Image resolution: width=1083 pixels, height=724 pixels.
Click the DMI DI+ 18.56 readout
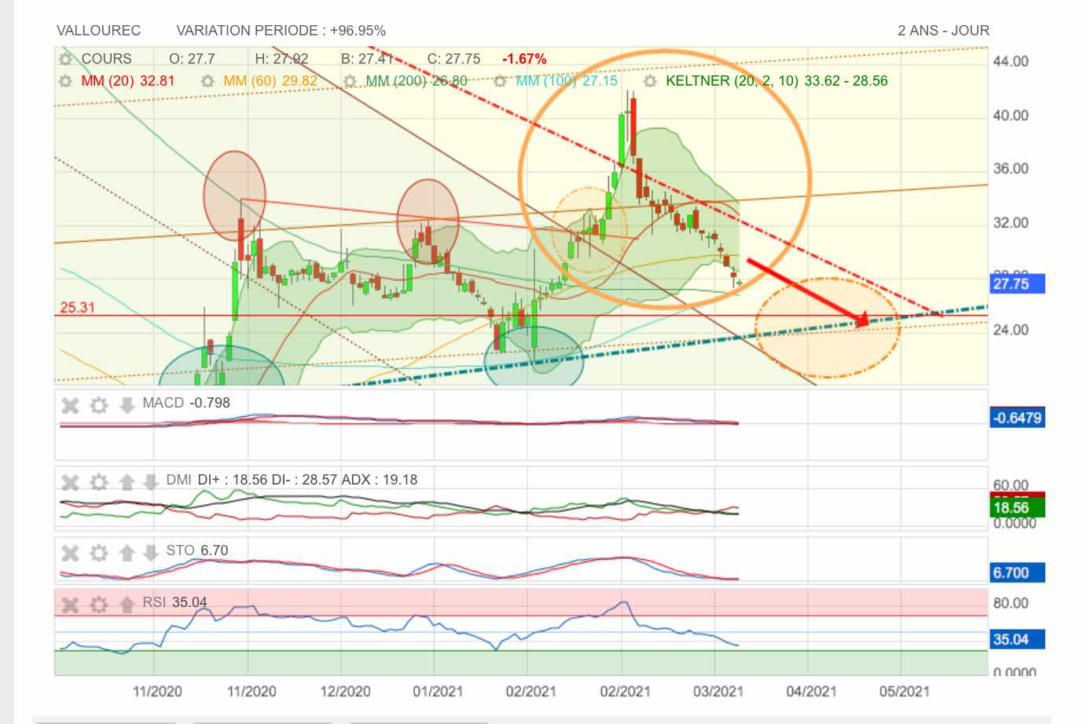click(x=292, y=480)
